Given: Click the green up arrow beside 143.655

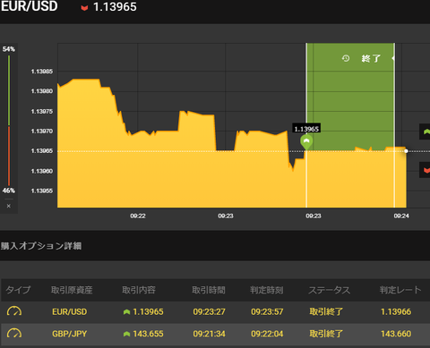Looking at the screenshot, I should tap(126, 334).
